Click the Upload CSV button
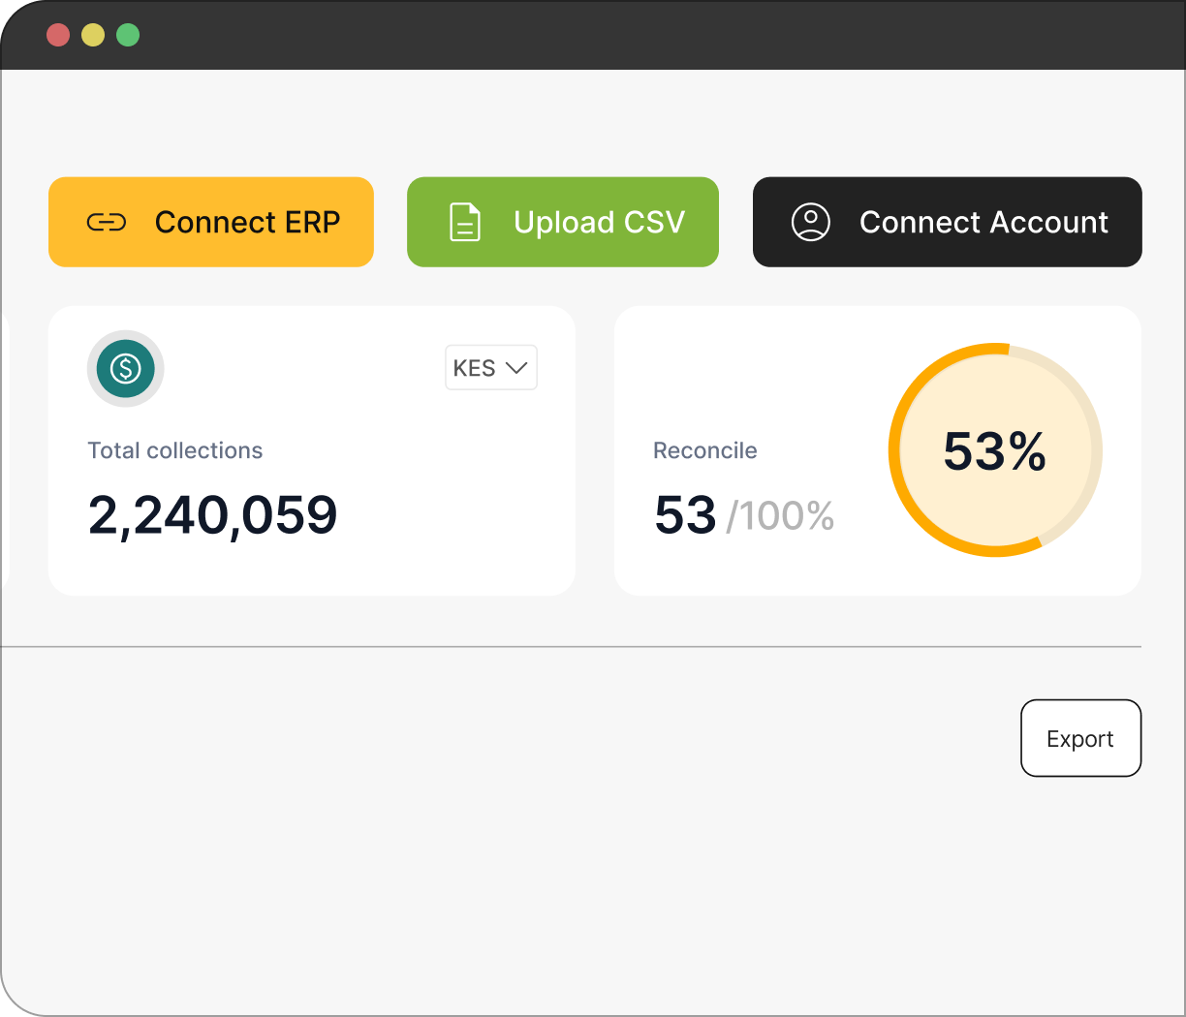 point(563,222)
